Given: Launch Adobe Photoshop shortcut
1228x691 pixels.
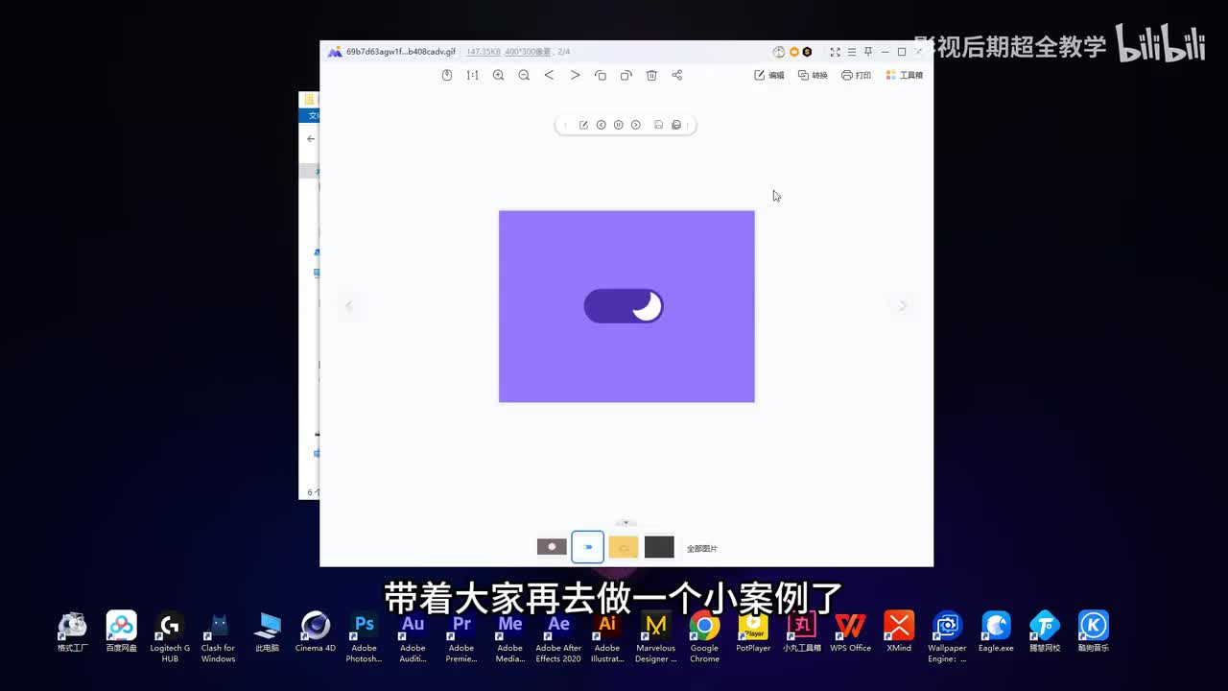Looking at the screenshot, I should [x=365, y=637].
